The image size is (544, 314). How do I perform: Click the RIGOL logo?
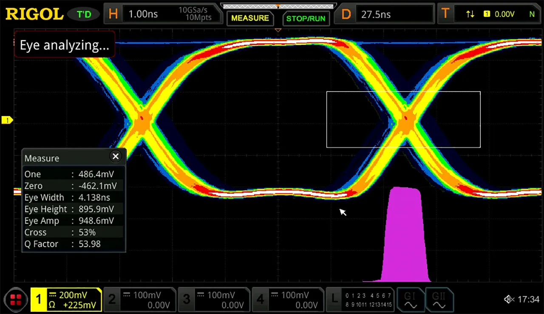click(34, 14)
